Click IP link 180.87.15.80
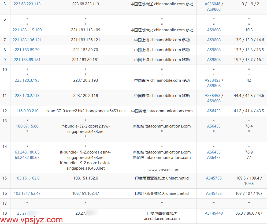Viewport: 267px width, 224px height. [x=27, y=126]
